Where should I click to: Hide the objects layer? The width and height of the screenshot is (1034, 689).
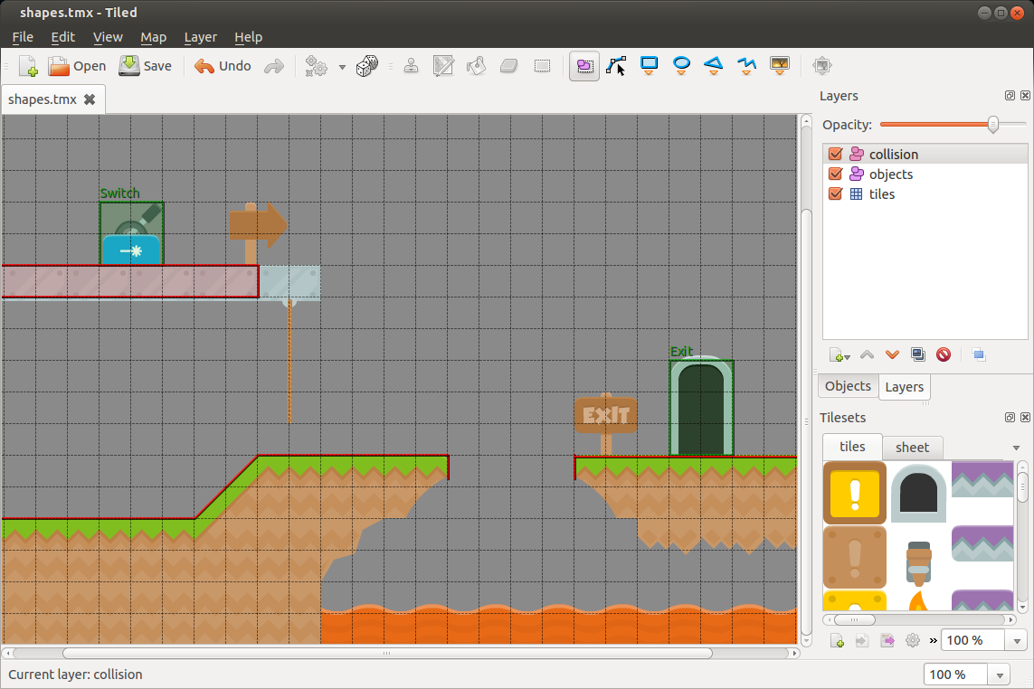[x=834, y=174]
